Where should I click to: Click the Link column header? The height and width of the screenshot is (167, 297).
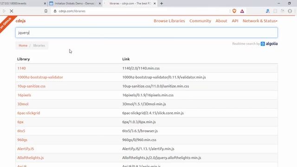[126, 59]
